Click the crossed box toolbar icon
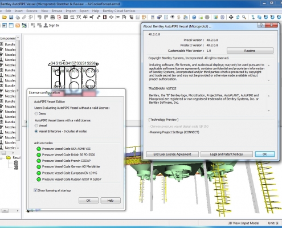 coord(66,17)
